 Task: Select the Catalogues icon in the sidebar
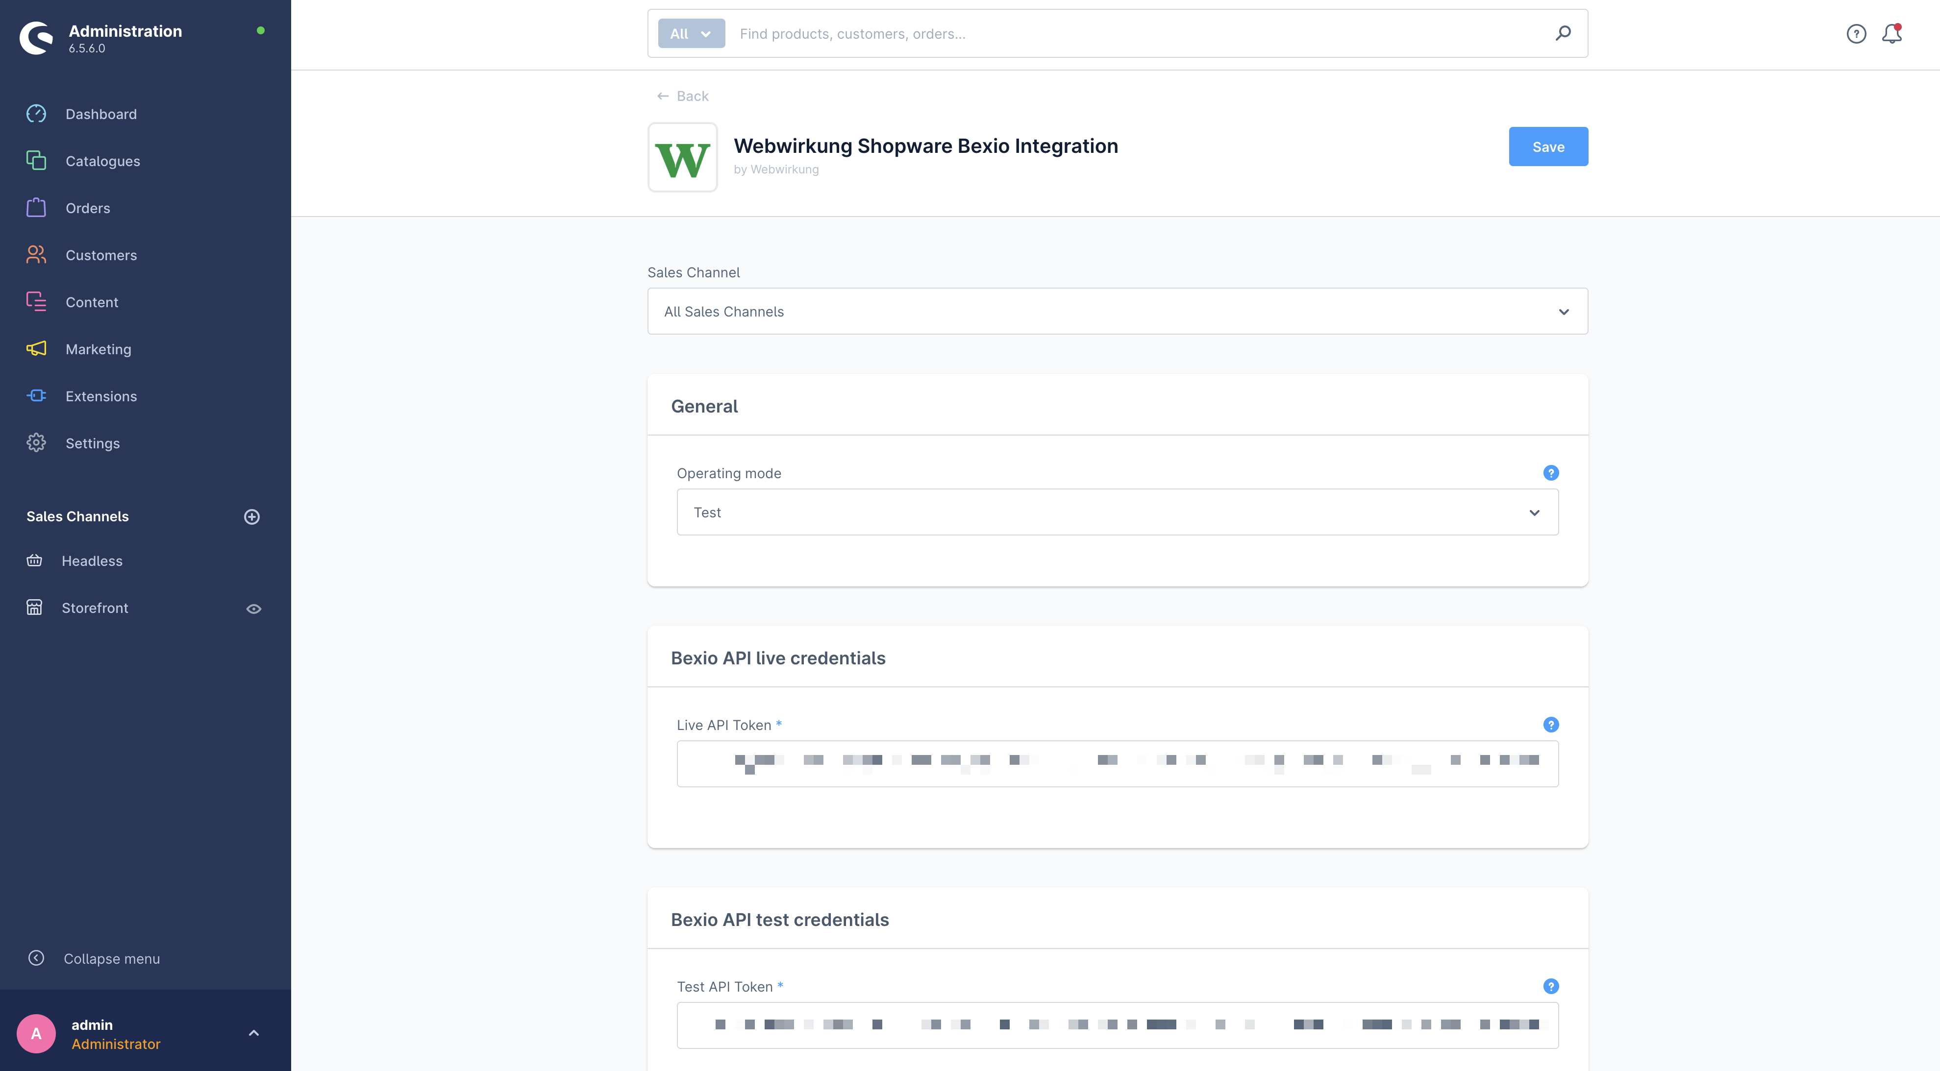tap(36, 160)
